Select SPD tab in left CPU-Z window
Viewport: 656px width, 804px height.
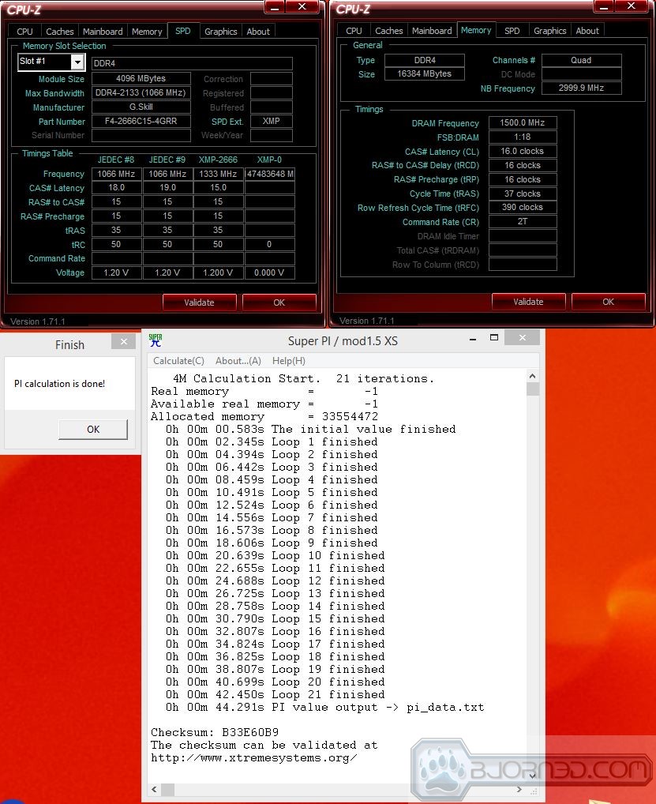click(x=182, y=31)
